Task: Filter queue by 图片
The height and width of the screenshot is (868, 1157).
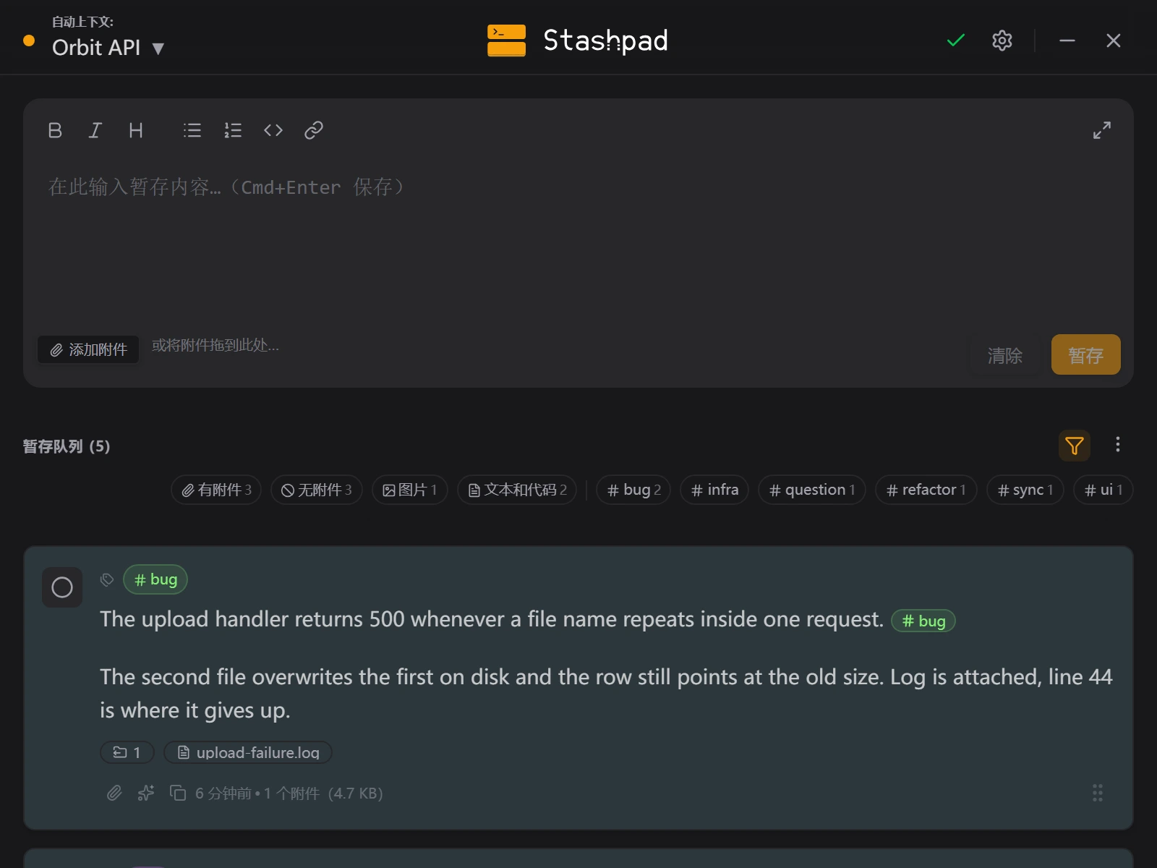Action: coord(410,490)
